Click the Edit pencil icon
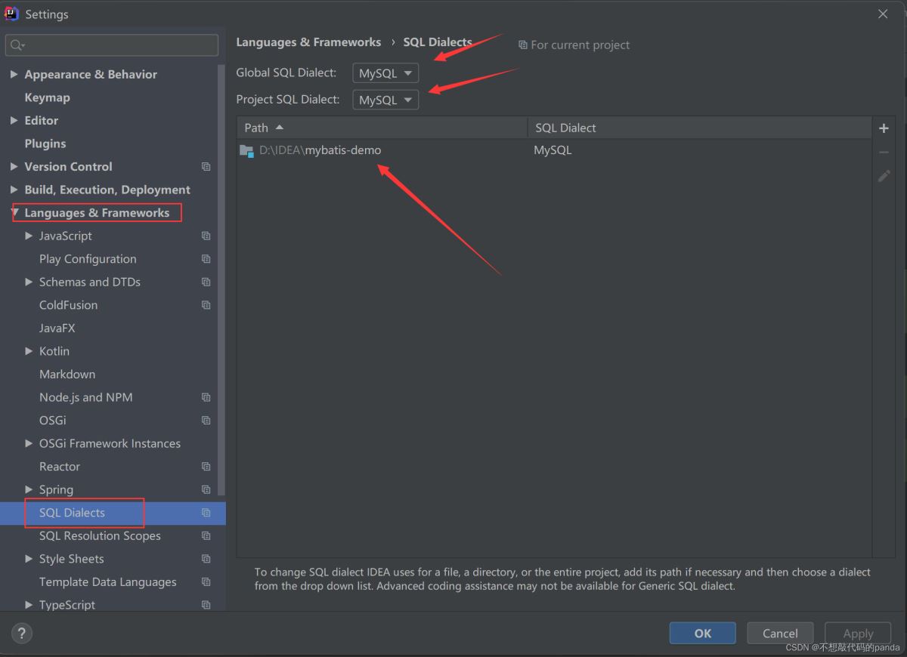Screen dimensions: 907x657 (x=884, y=176)
